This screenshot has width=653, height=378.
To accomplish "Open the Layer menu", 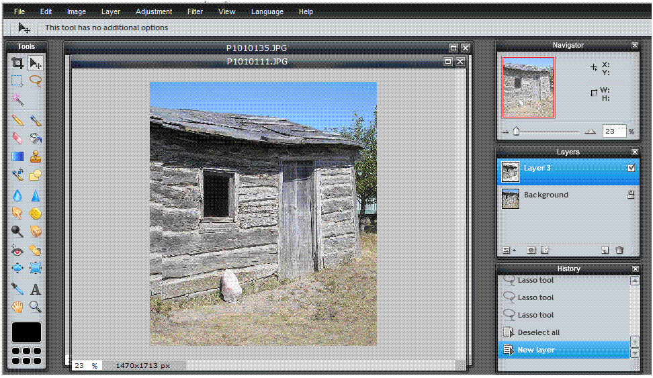I will coord(111,11).
